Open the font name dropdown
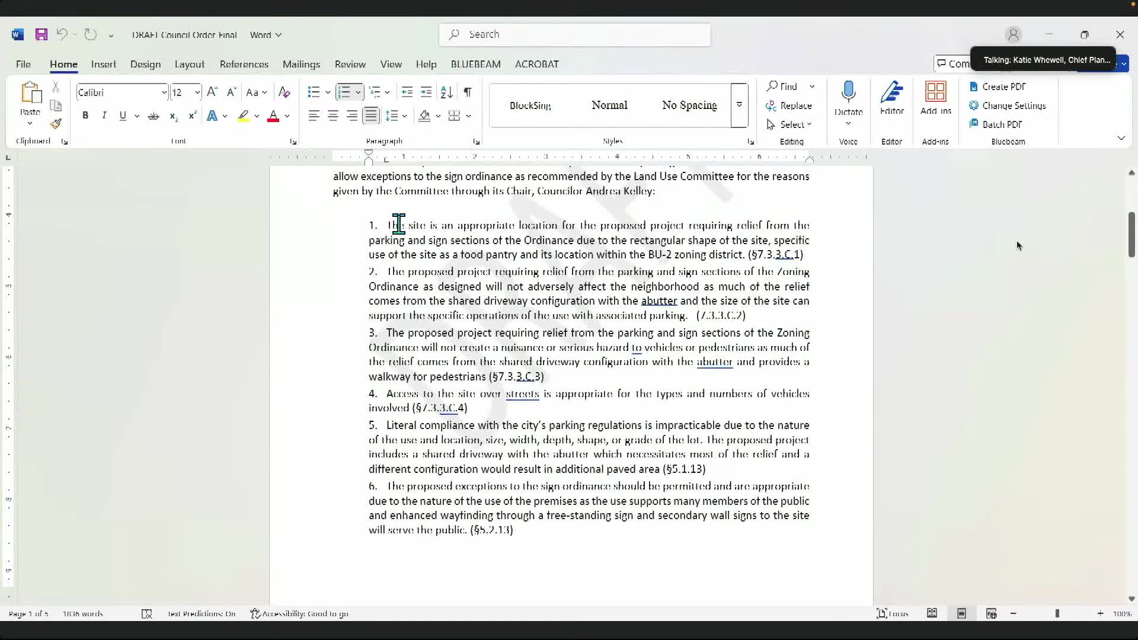The image size is (1138, 640). [164, 92]
